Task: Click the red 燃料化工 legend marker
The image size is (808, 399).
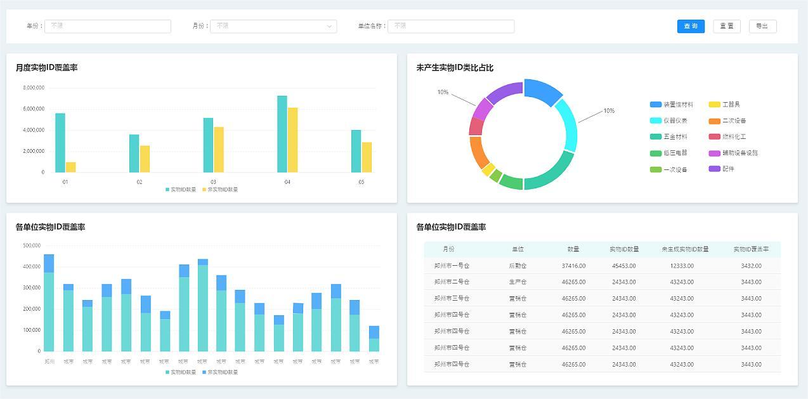Action: [x=714, y=136]
